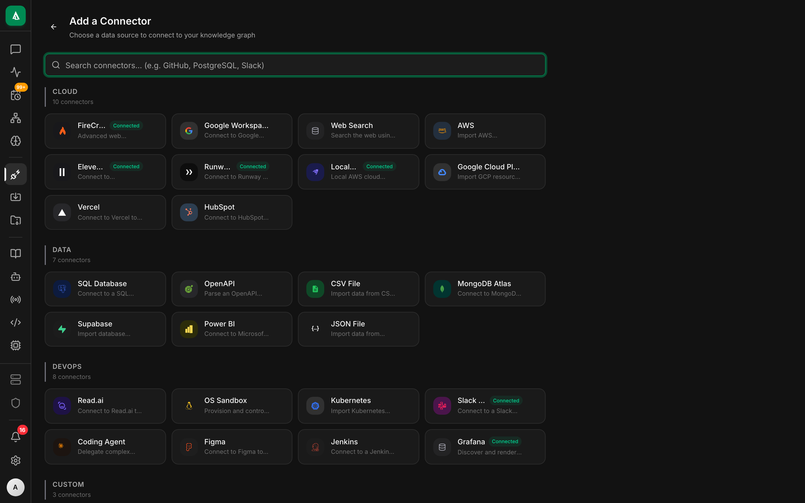Open the CPU chip icon
This screenshot has width=805, height=503.
(x=16, y=345)
